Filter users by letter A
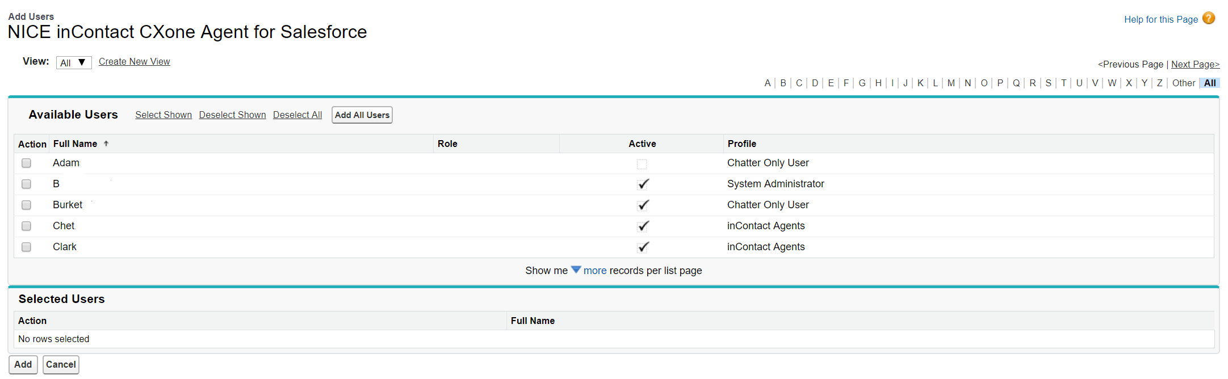Screen dimensions: 1228x379 [768, 83]
